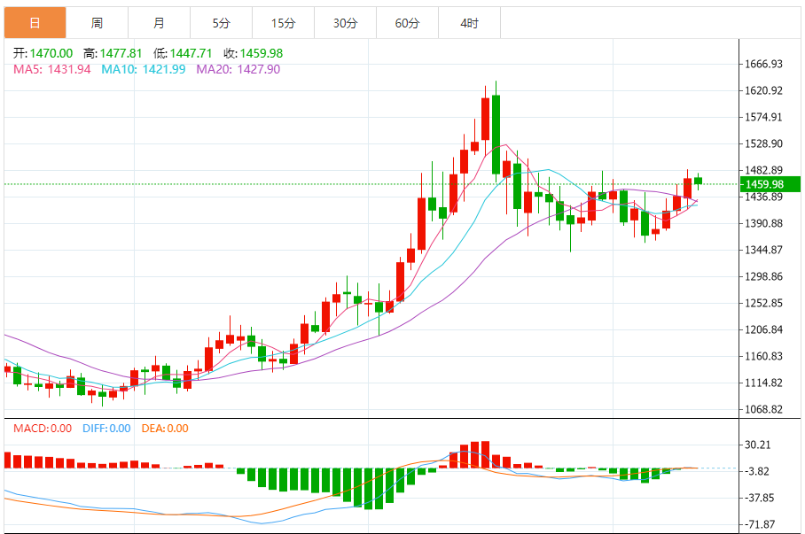Open the 月 monthly chart tab
805x534 pixels.
[159, 23]
